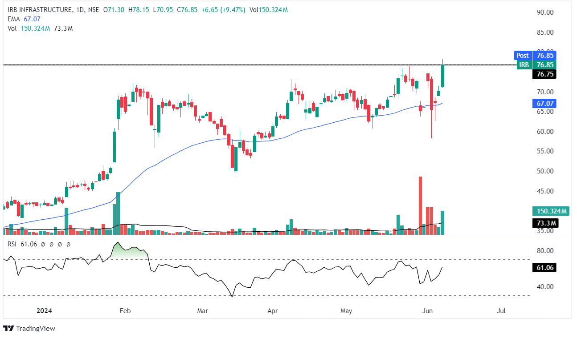Click the RSI indicator legend label
Image resolution: width=577 pixels, height=338 pixels.
pos(13,244)
